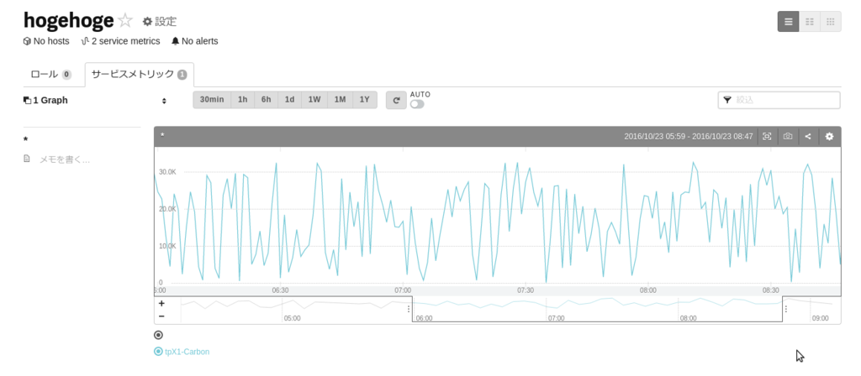
Task: Set time range to 1Y
Action: click(365, 100)
